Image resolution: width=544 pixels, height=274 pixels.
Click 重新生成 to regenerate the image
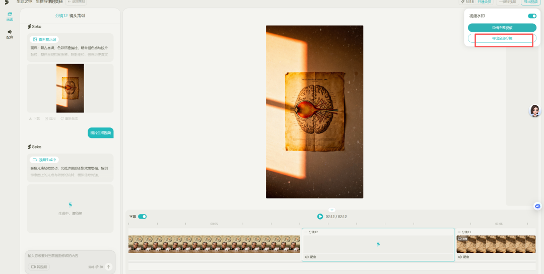[x=69, y=118]
